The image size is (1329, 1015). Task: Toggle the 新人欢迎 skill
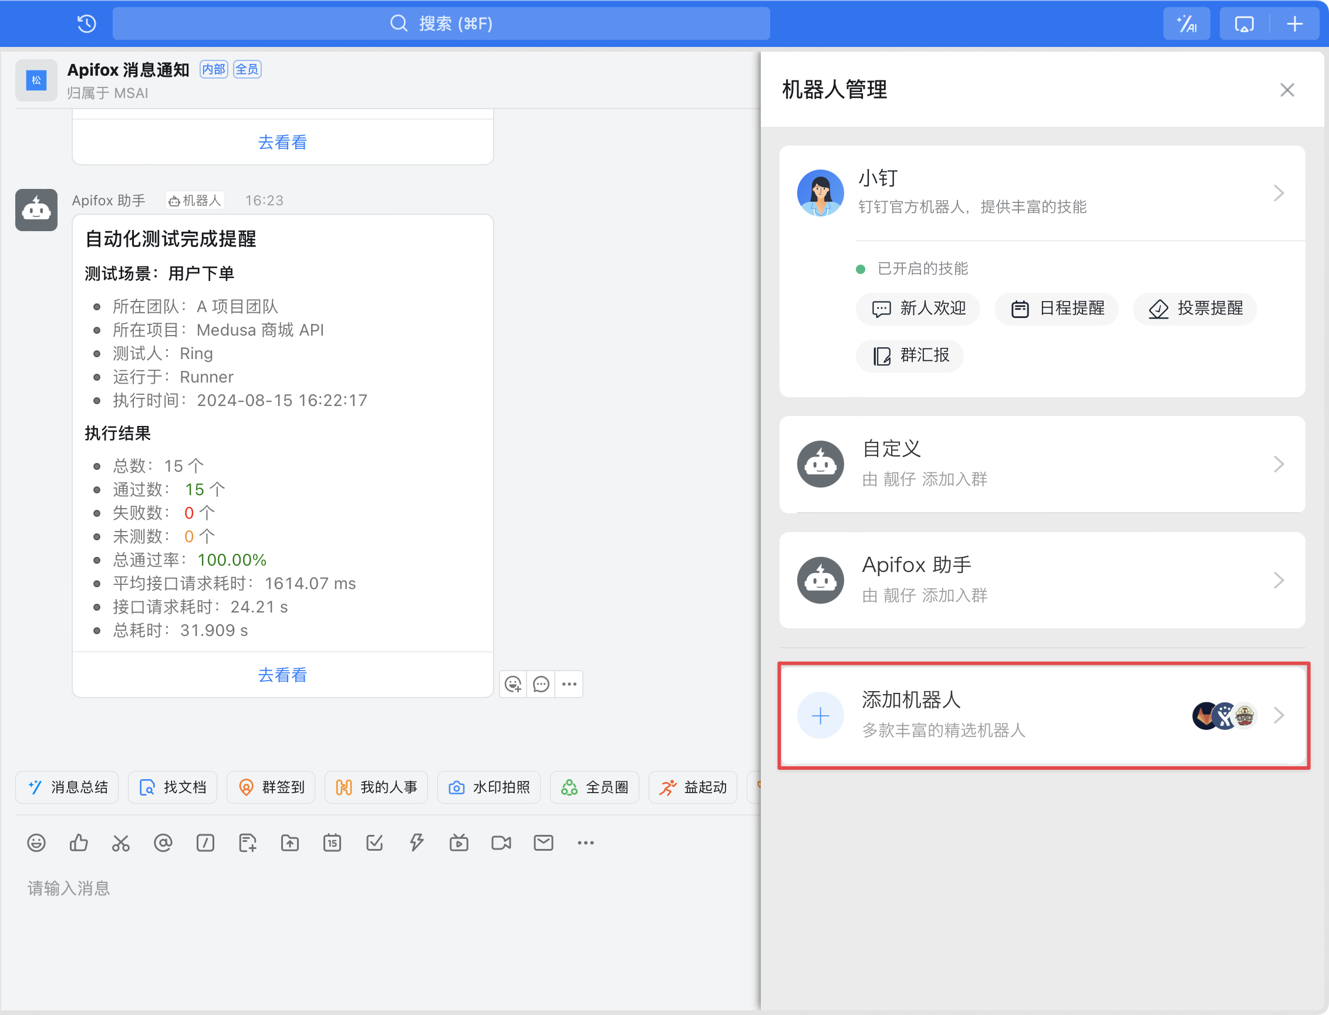(917, 309)
